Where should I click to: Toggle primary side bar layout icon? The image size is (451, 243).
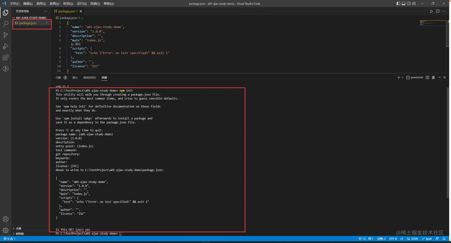pos(398,4)
